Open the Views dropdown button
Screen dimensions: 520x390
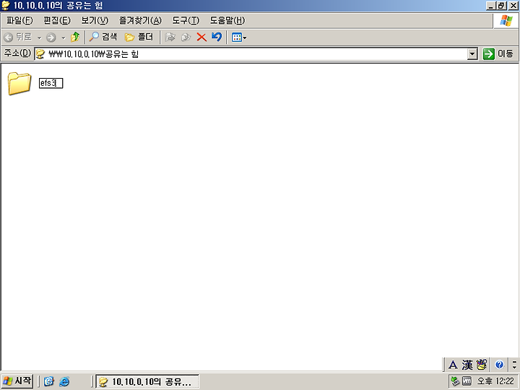(x=239, y=38)
